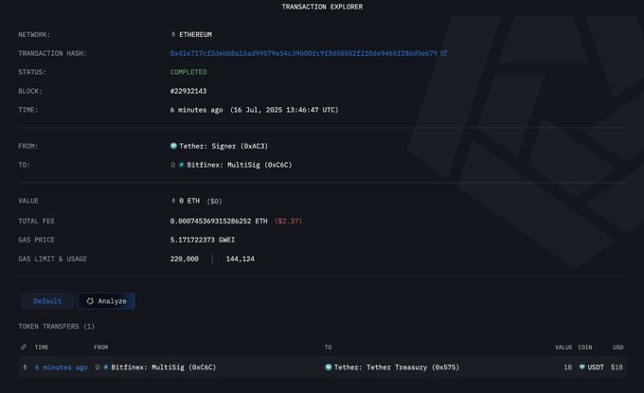This screenshot has height=393, width=644.
Task: Click COIN column header
Action: pyautogui.click(x=585, y=348)
